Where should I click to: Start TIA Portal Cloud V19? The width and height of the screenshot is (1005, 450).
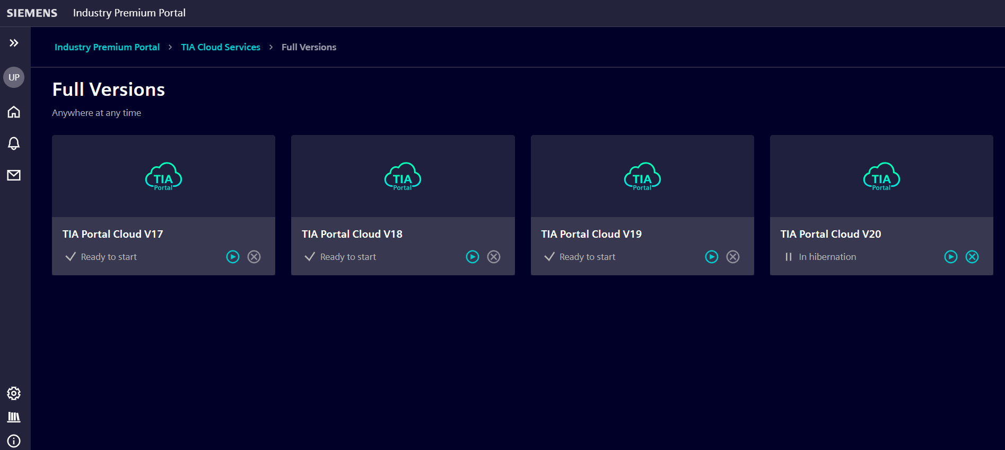click(x=712, y=257)
